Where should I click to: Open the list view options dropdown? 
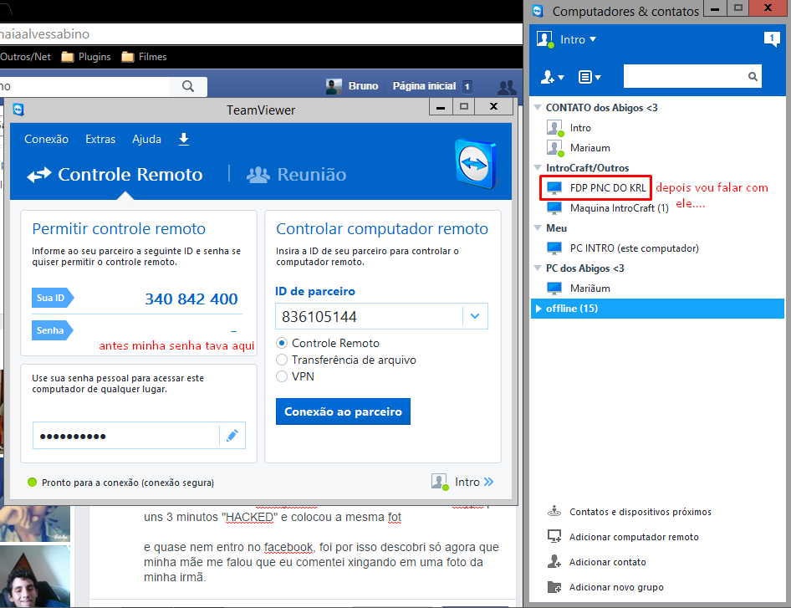589,77
